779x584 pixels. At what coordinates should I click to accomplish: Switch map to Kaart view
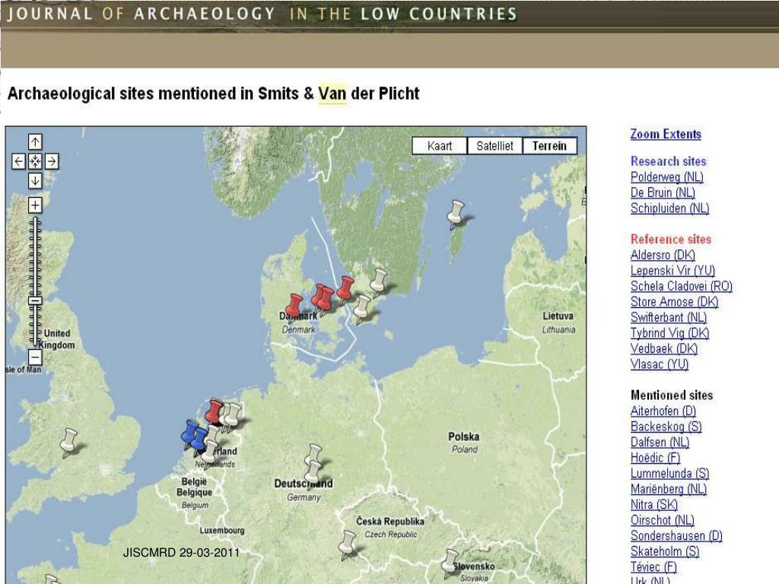[440, 146]
